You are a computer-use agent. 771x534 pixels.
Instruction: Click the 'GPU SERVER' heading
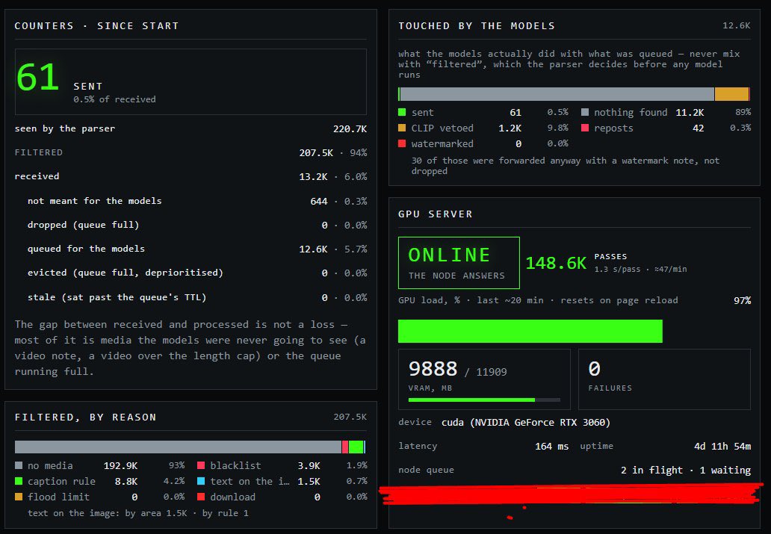point(435,214)
